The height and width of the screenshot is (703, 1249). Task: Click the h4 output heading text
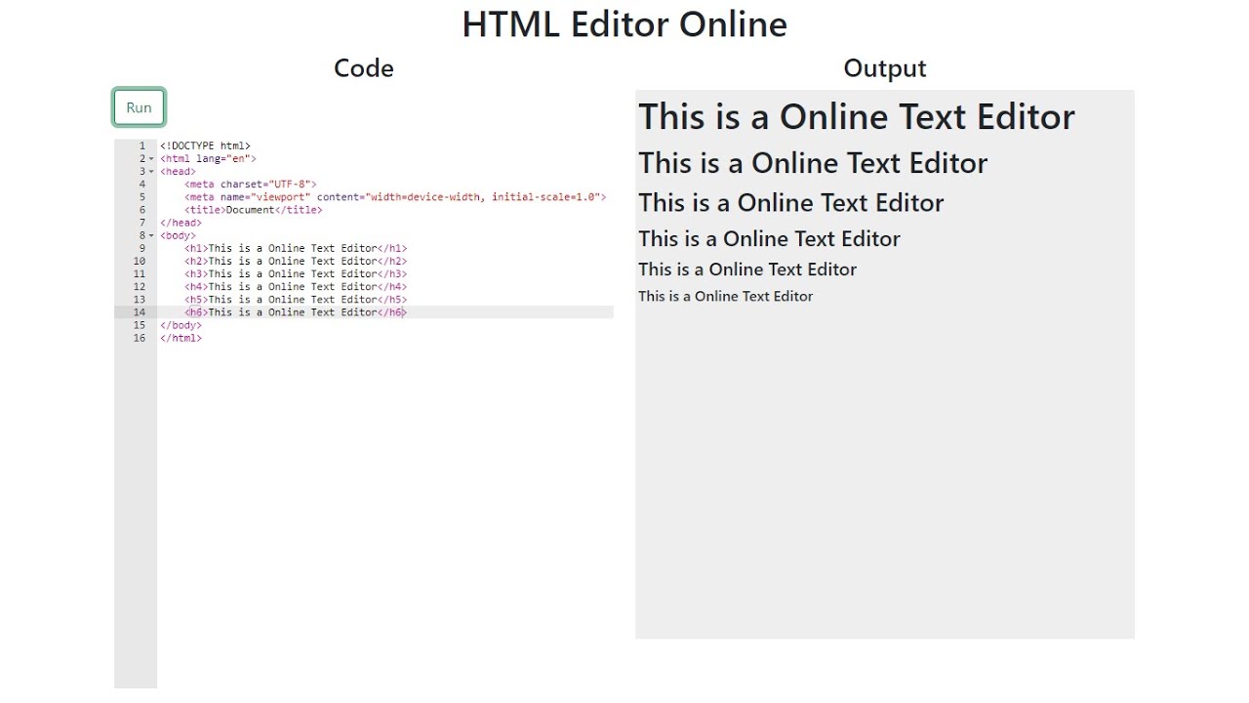[769, 238]
